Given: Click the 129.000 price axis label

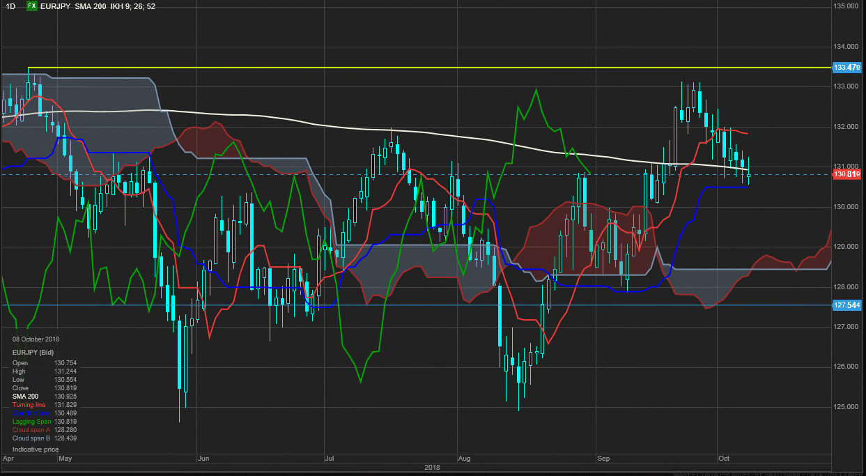Looking at the screenshot, I should point(846,247).
